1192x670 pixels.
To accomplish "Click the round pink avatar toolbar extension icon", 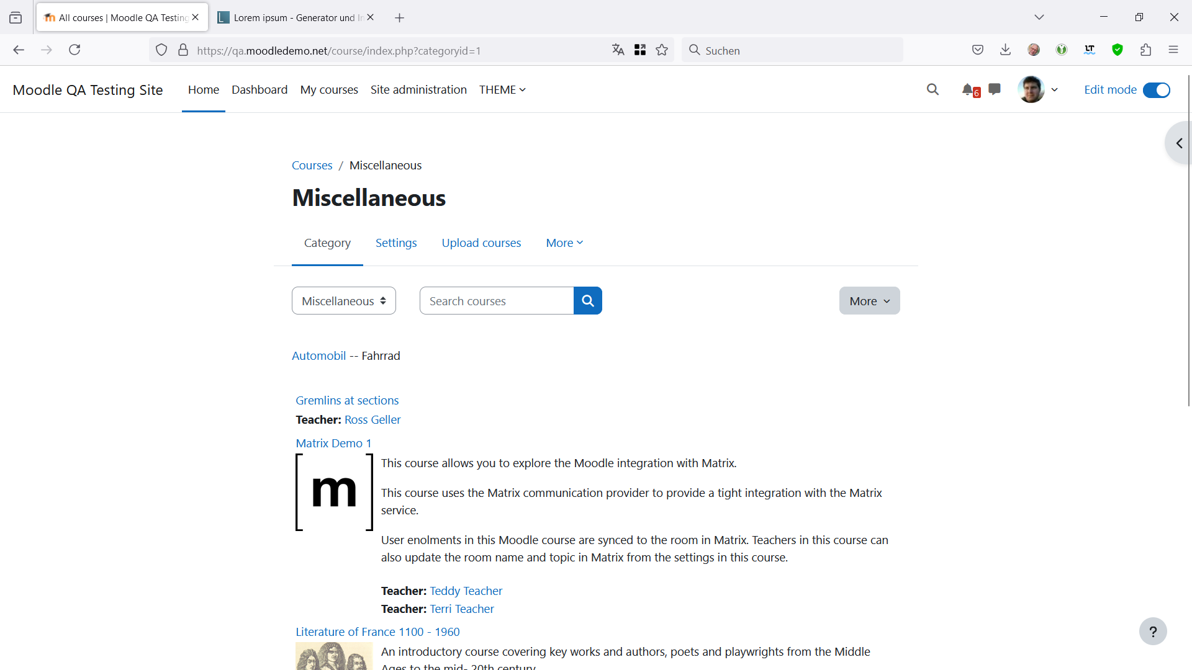I will click(x=1034, y=50).
